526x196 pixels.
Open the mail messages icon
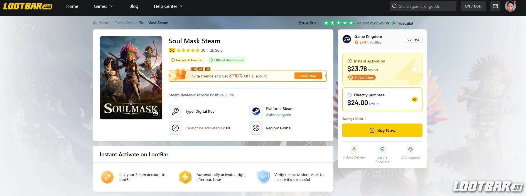[495, 6]
